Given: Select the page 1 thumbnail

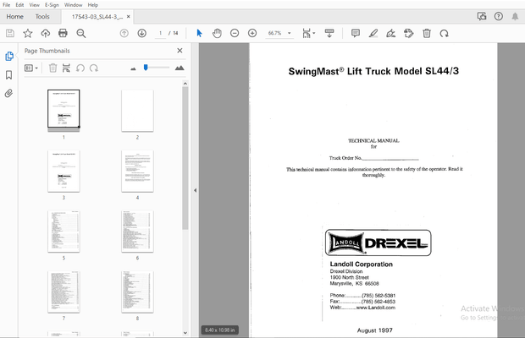Looking at the screenshot, I should pos(64,109).
